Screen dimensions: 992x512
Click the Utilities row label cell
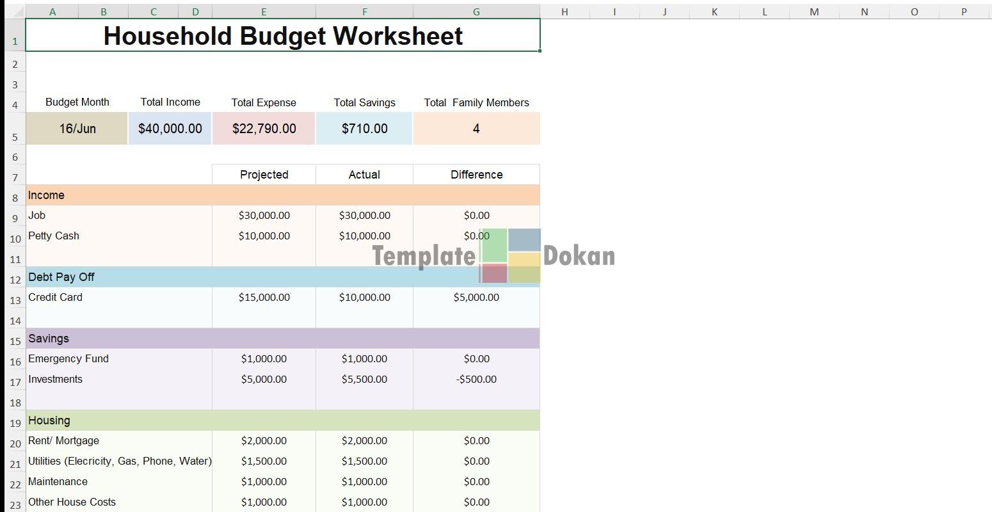pyautogui.click(x=120, y=461)
